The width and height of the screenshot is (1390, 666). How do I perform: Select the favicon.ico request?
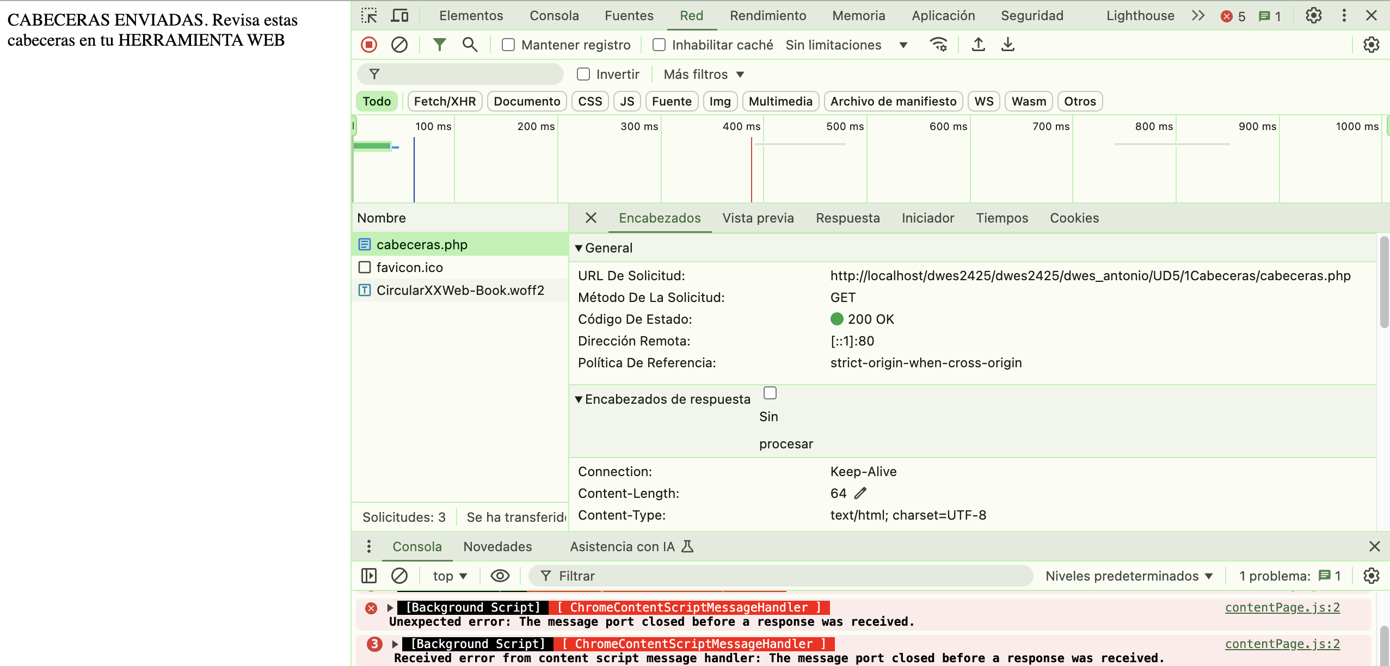(460, 268)
